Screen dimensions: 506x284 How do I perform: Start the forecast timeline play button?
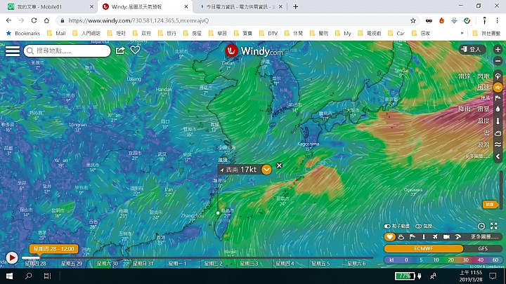12,258
